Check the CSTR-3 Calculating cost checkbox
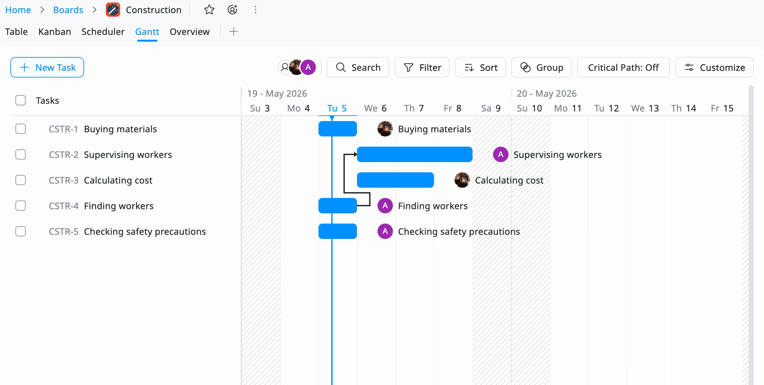 click(21, 180)
